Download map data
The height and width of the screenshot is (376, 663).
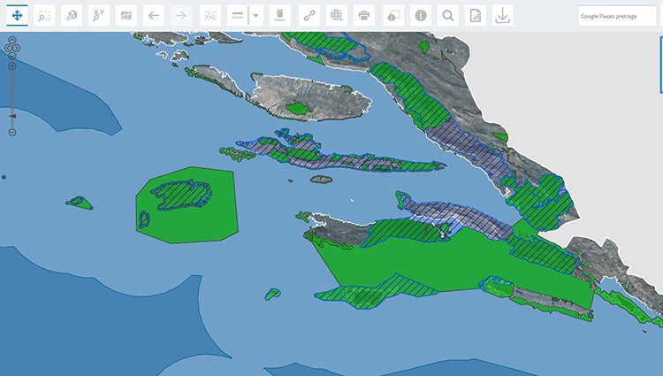click(502, 16)
